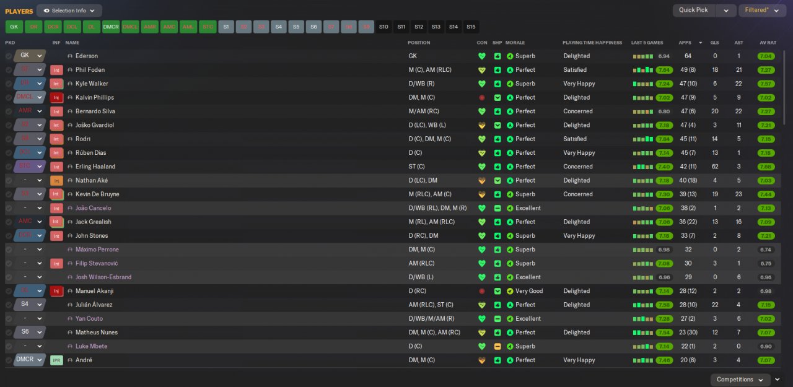Screen dimensions: 793x387
Task: Click the sharpness icon on João Cancelo's row
Action: 497,208
